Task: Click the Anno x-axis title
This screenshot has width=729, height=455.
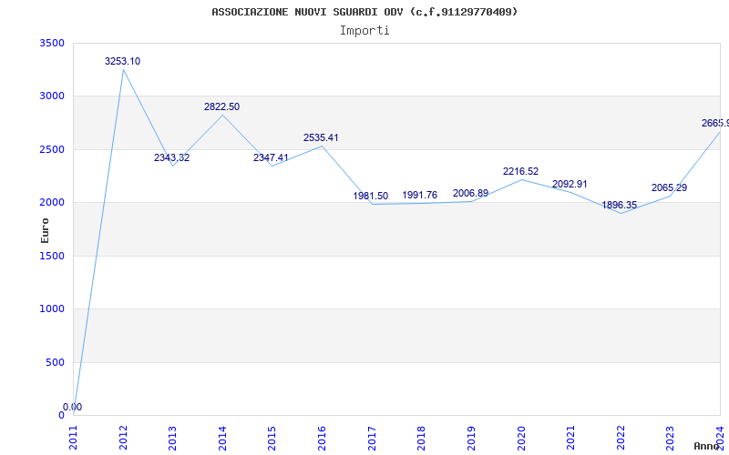Action: tap(709, 446)
